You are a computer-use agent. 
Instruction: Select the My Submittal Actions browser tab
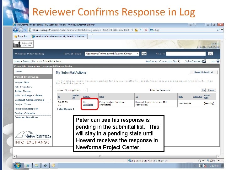[x=59, y=37]
